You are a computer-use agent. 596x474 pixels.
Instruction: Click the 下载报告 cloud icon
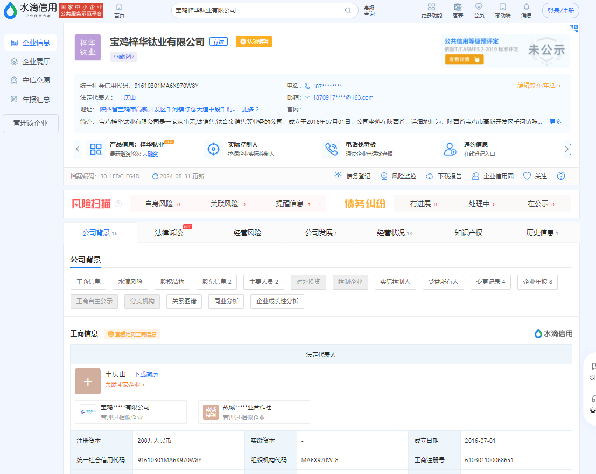pos(430,176)
